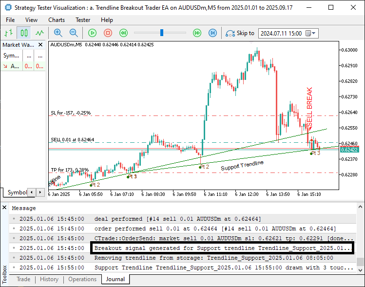Click the Support Trendline text label on chart
The image size is (365, 287).
(242, 166)
